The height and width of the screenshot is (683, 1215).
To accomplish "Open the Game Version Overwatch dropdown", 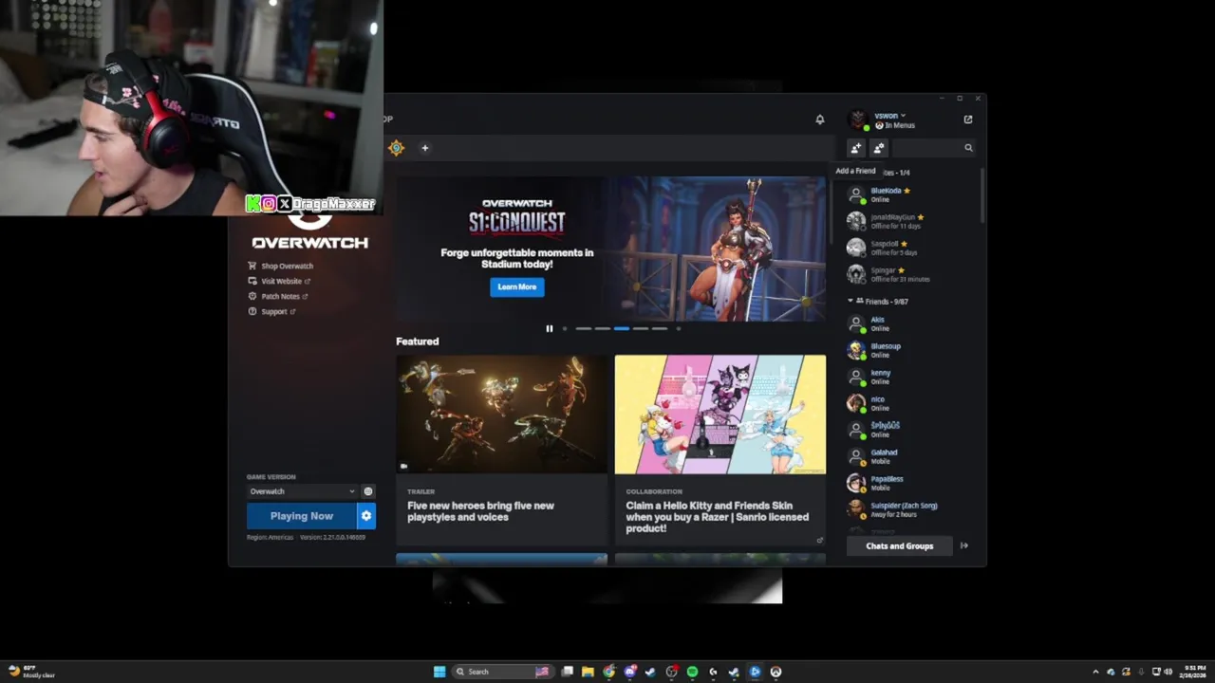I will (x=301, y=491).
